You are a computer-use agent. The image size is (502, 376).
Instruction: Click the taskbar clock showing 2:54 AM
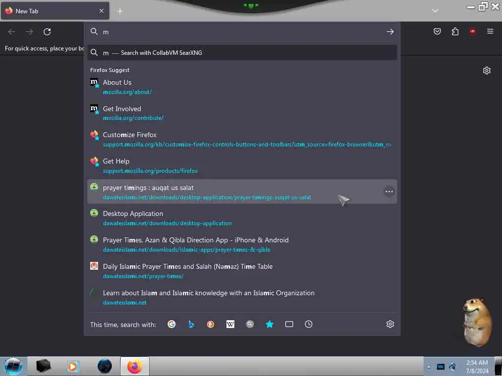click(x=477, y=367)
